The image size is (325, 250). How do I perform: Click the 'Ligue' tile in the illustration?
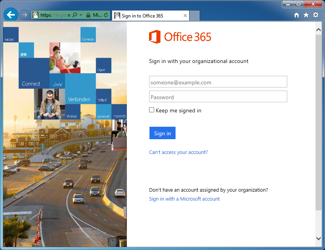[x=104, y=65]
